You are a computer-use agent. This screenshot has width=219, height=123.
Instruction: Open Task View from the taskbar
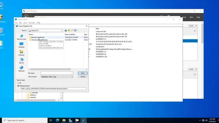pyautogui.click(x=51, y=120)
